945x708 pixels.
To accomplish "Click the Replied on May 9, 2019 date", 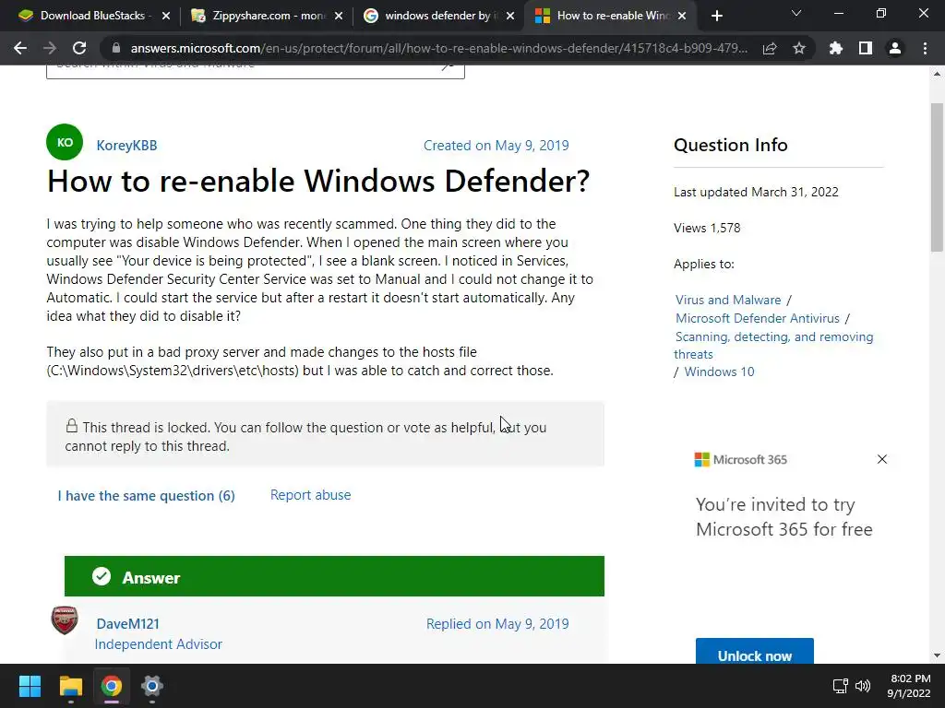I will click(497, 624).
